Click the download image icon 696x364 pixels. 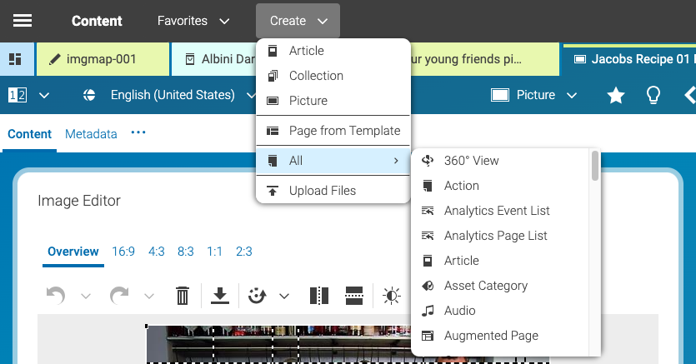point(220,296)
